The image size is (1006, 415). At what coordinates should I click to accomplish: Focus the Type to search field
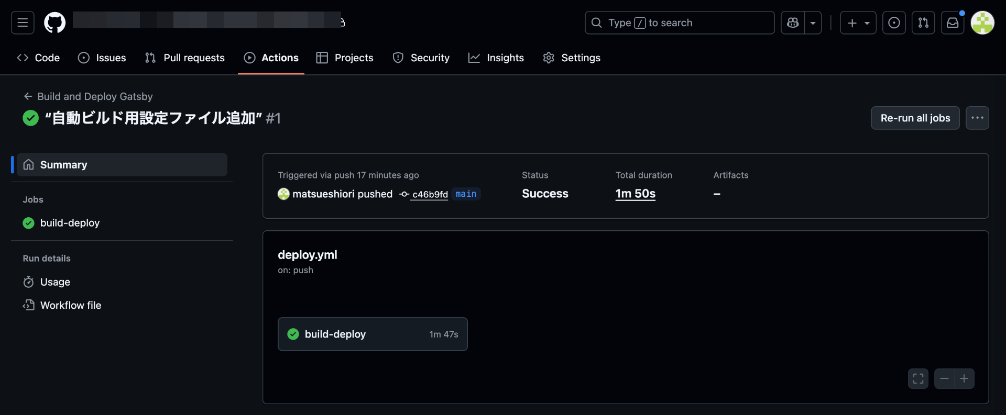point(680,23)
